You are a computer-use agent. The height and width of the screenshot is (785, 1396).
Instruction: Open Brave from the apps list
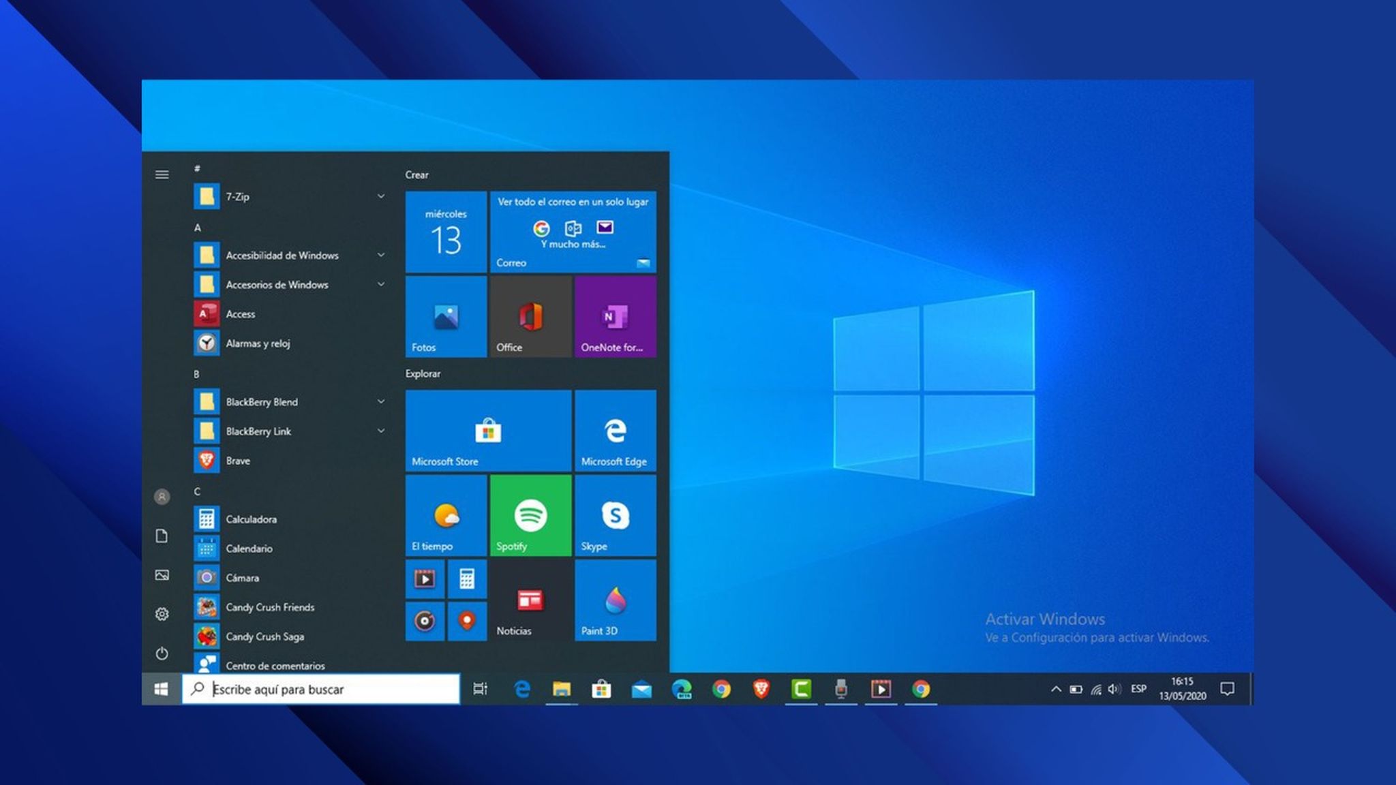point(239,461)
